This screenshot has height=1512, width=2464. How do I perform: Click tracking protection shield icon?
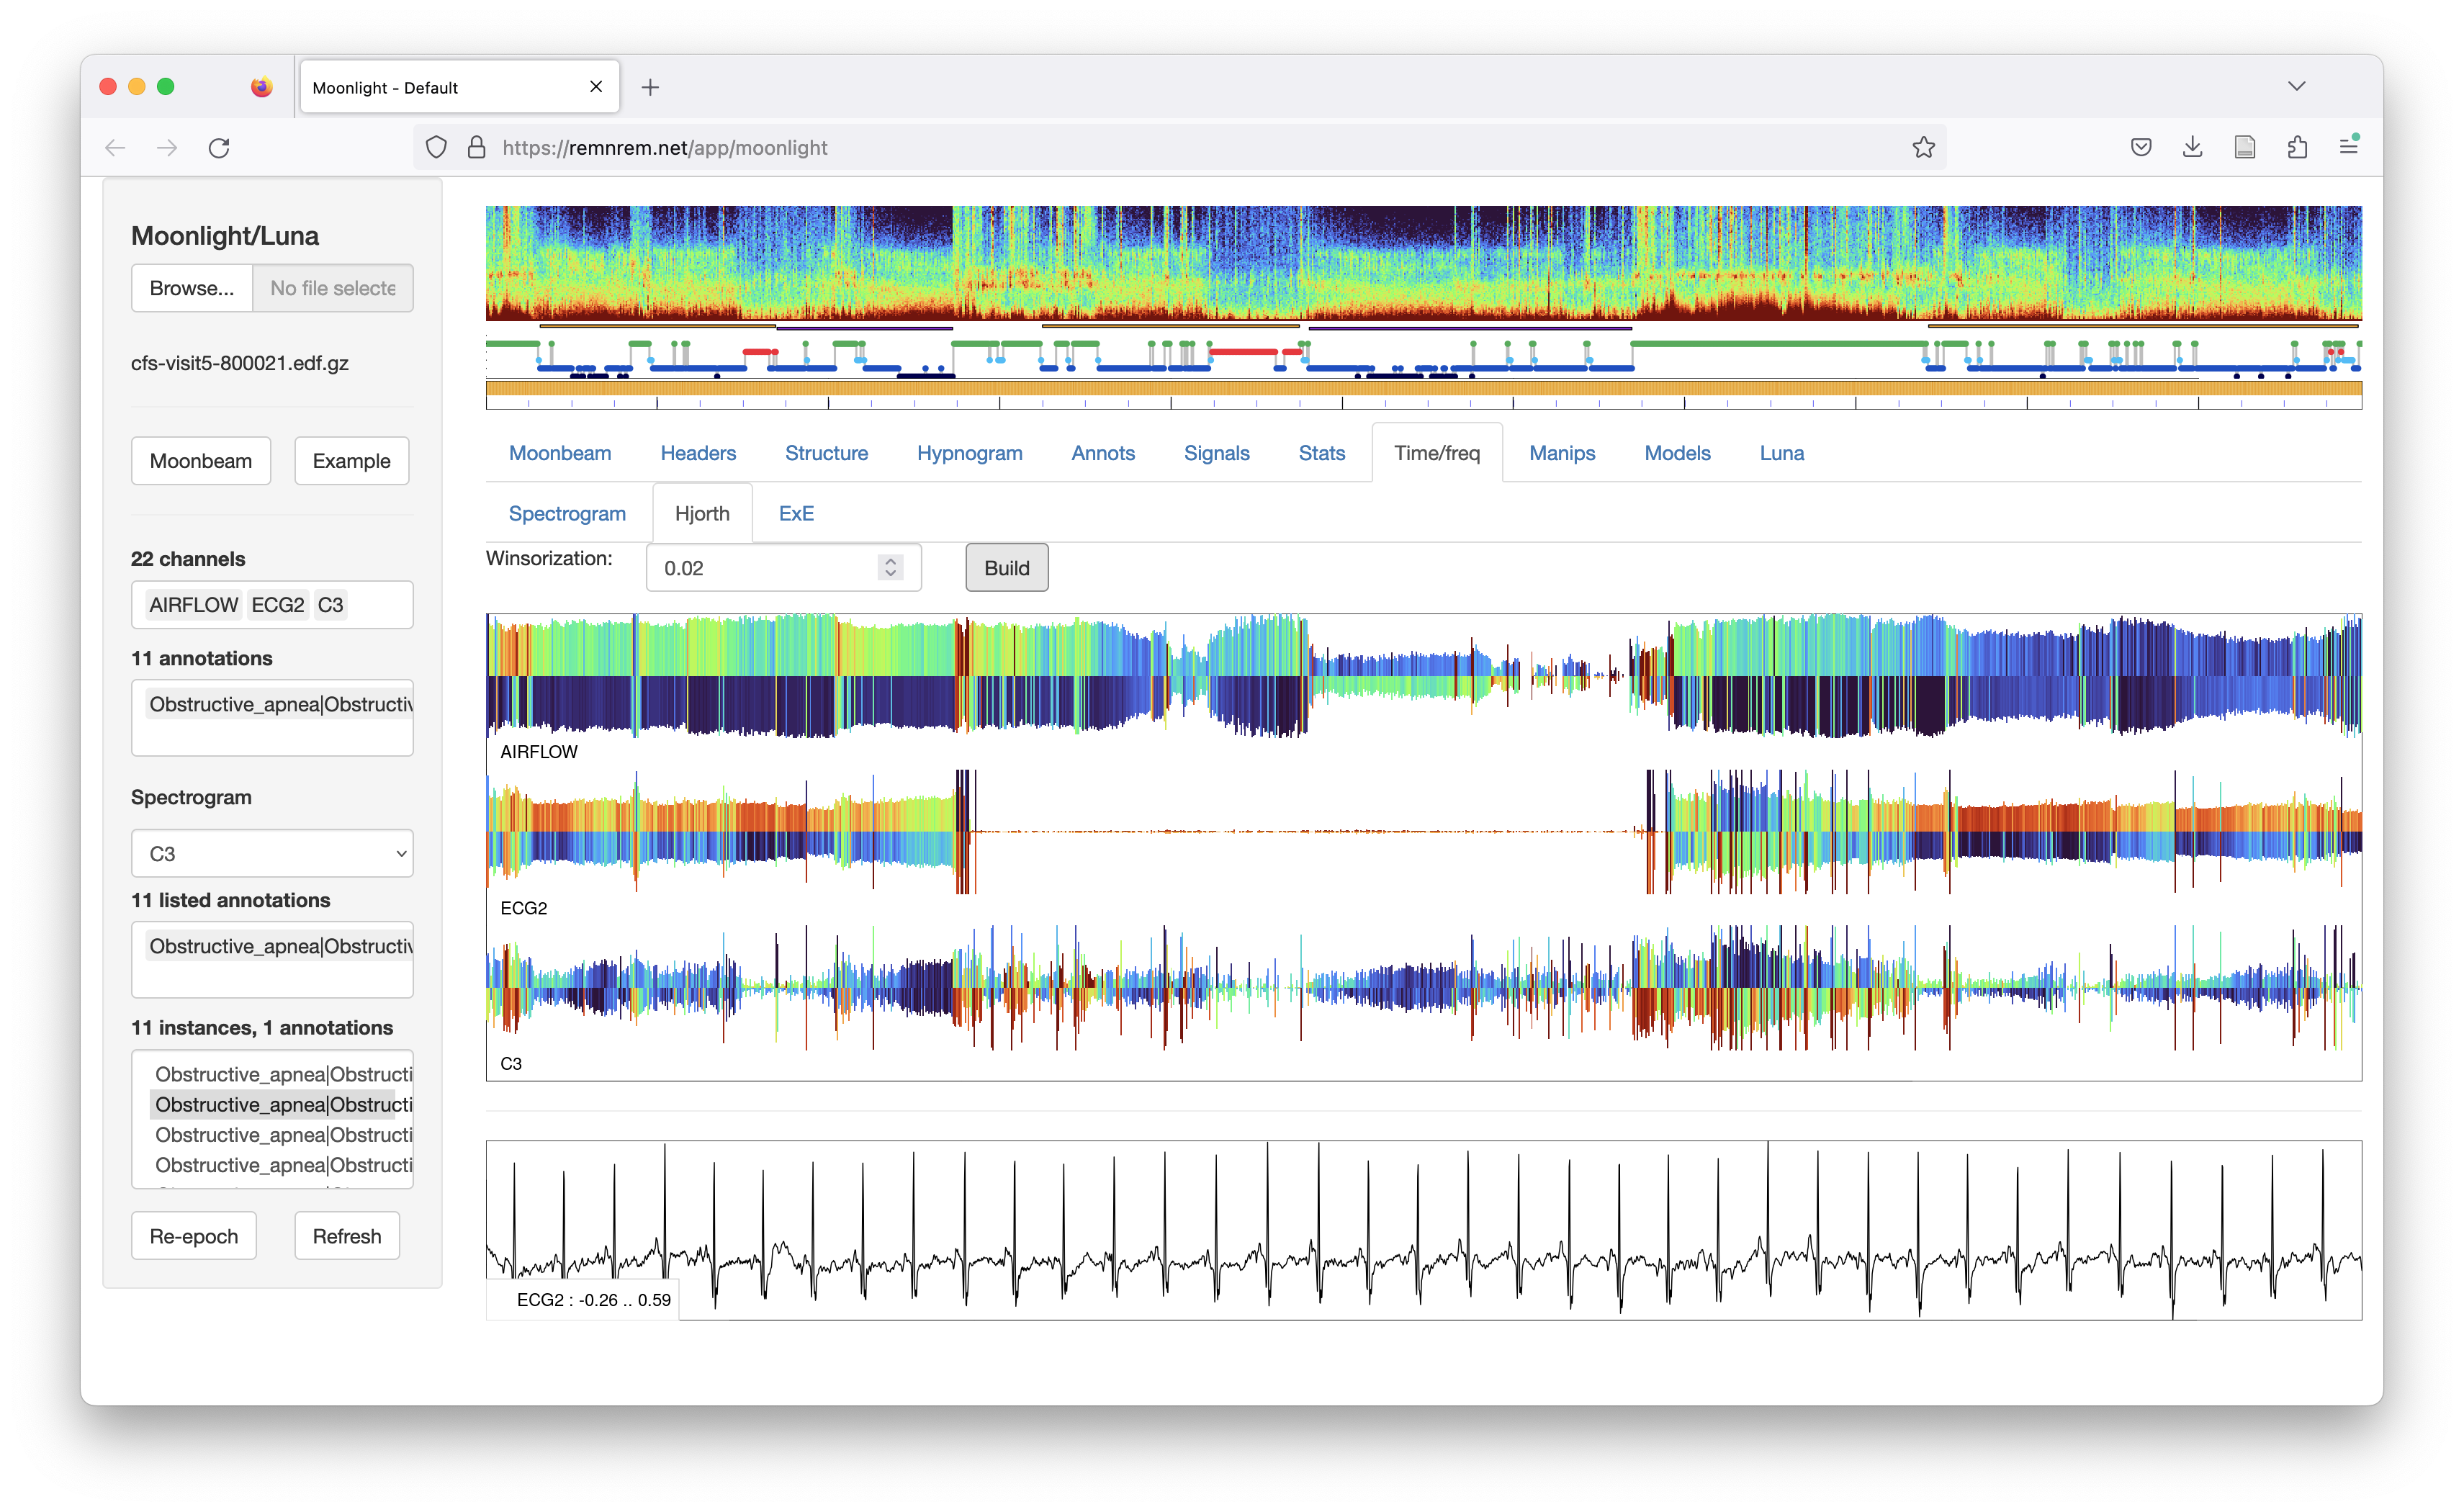(x=436, y=148)
